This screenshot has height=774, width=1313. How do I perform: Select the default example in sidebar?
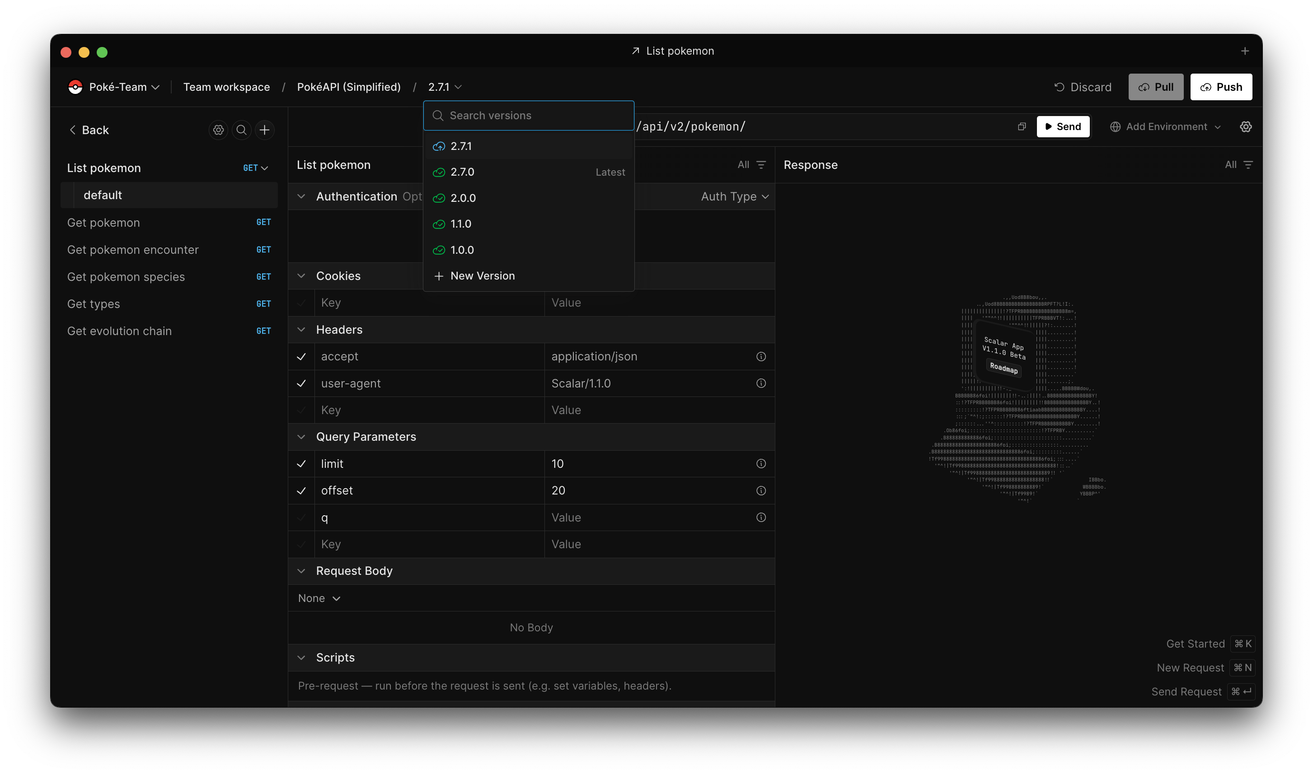point(169,195)
